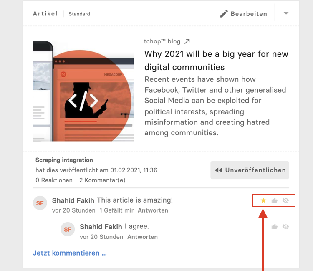Hide the "I agree." reply comment
This screenshot has height=271, width=313.
(x=285, y=227)
